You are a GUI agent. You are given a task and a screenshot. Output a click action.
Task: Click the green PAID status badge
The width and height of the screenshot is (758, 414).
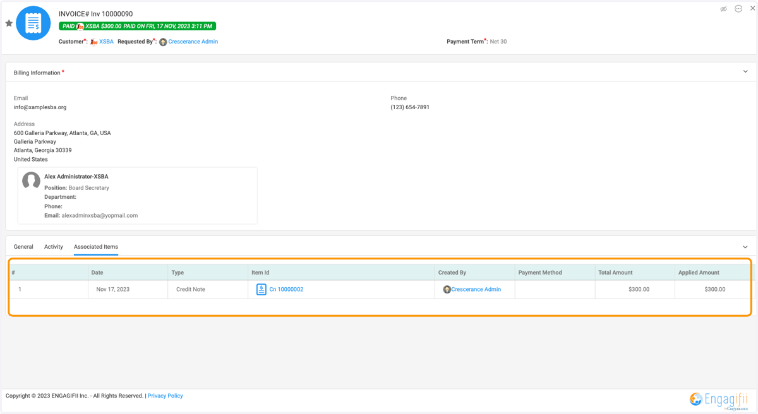click(x=137, y=26)
